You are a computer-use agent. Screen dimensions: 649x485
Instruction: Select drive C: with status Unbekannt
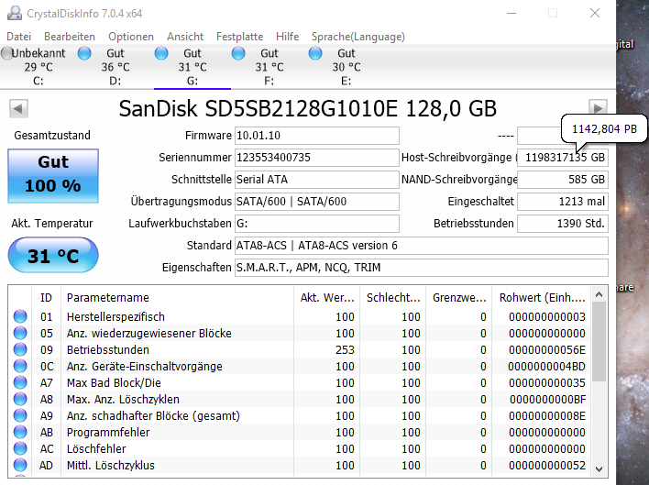[38, 67]
